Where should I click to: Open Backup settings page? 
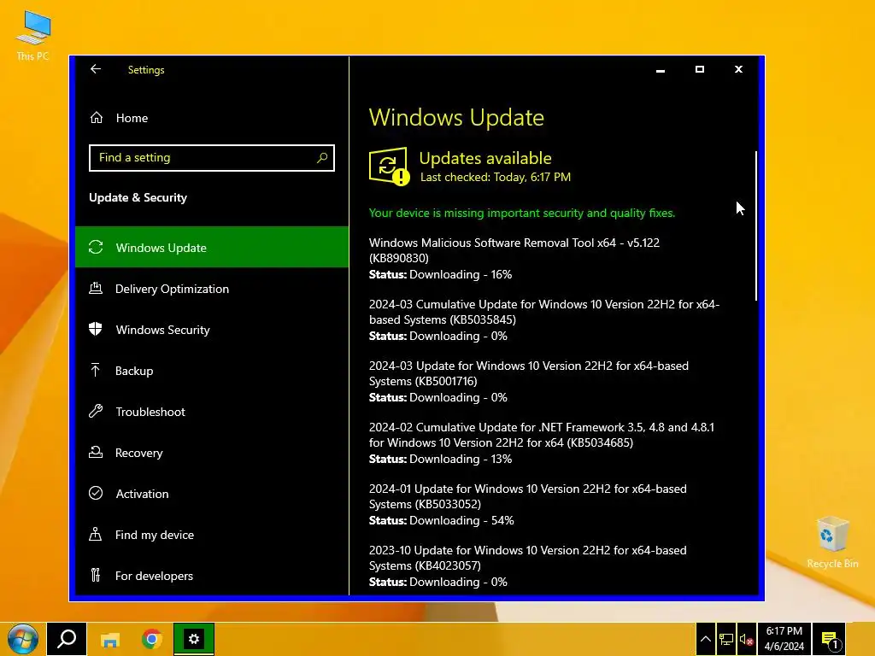(212, 371)
